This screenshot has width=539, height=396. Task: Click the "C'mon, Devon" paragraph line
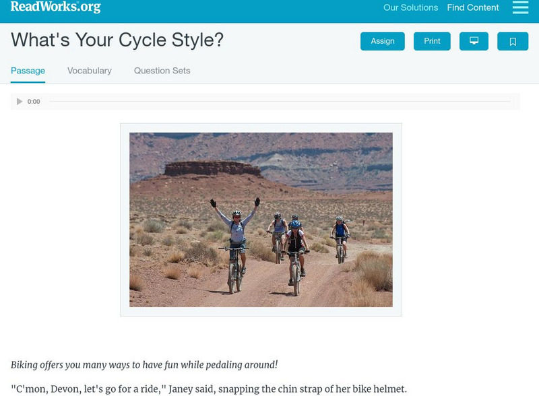pyautogui.click(x=209, y=389)
